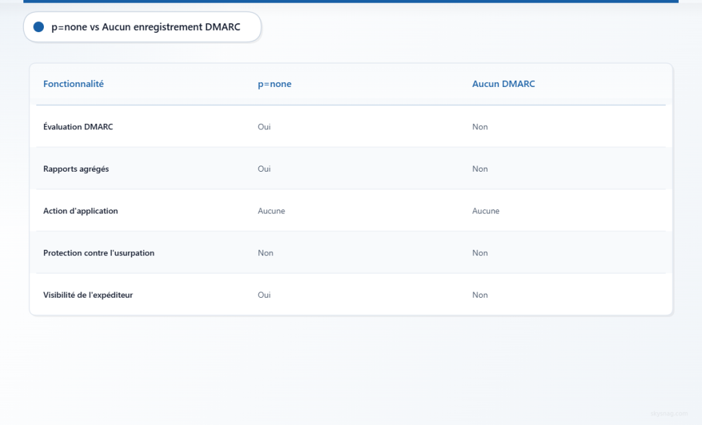Screen dimensions: 702x425
Task: Click 'Non' in the Évaluation DMARC row
Action: 480,127
